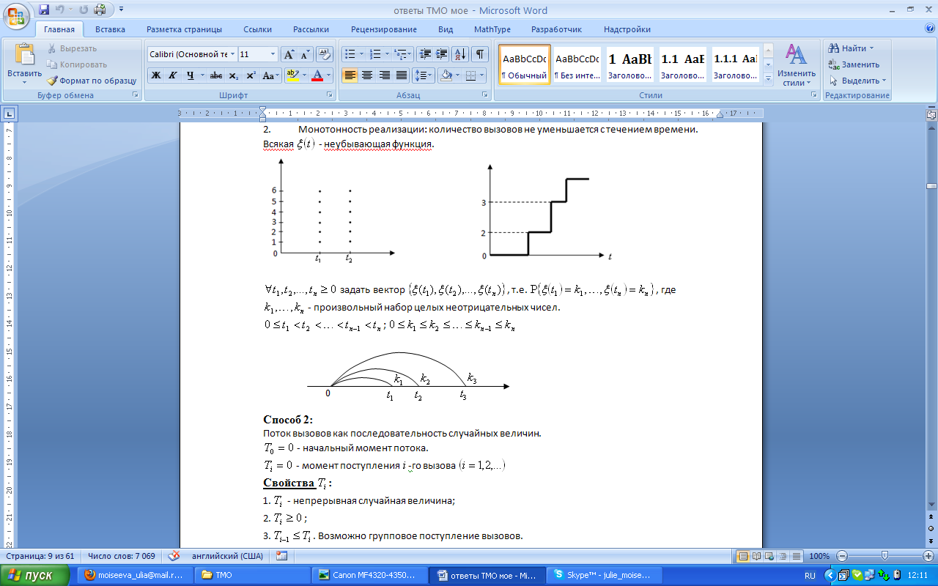Switch to Full Screen Reading view
Viewport: 938px width, 586px height.
(756, 556)
